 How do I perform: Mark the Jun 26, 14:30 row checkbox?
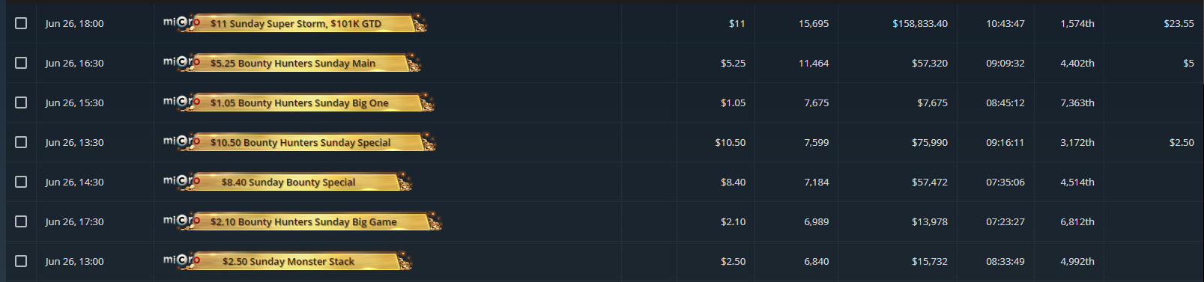pos(21,182)
